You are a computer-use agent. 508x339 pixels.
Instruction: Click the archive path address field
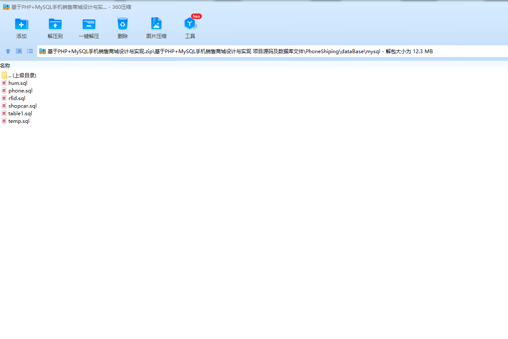272,51
